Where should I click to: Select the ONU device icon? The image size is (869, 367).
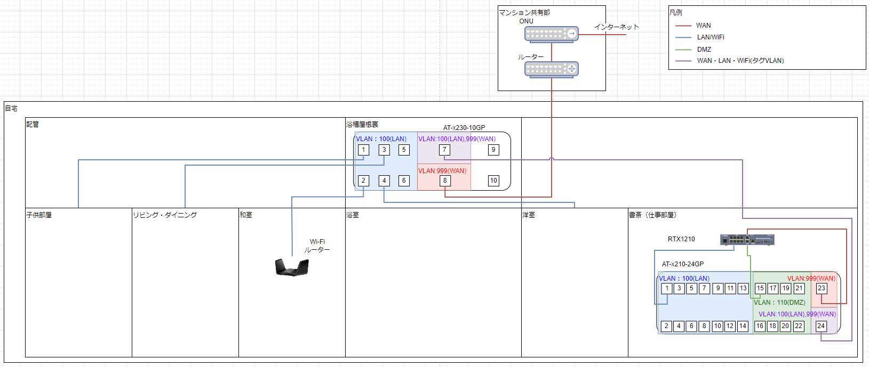(x=552, y=35)
